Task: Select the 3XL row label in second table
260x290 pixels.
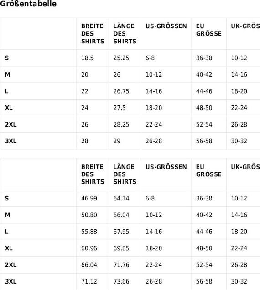Action: [x=10, y=281]
